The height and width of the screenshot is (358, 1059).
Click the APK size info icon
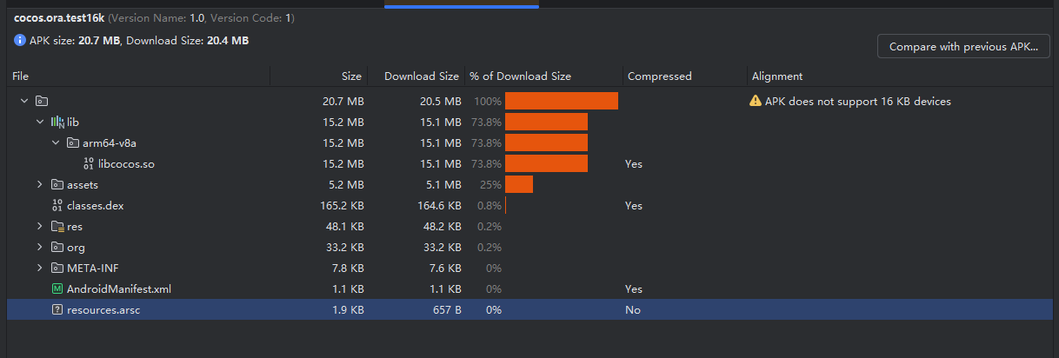click(x=20, y=41)
